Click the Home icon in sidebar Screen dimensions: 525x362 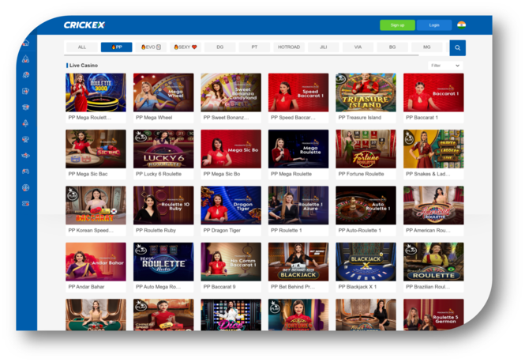pos(26,43)
